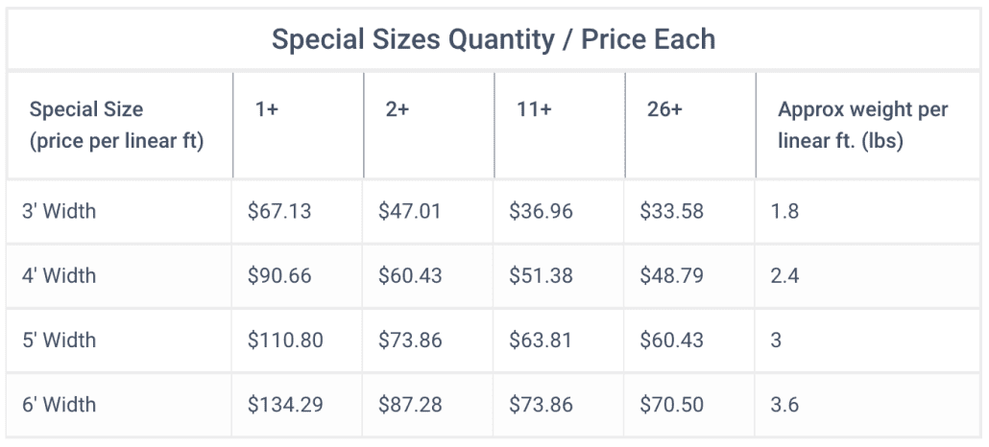
Task: Click the 26+ quantity column header
Action: click(x=664, y=109)
